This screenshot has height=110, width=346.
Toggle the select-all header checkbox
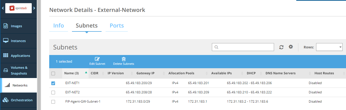(x=53, y=73)
